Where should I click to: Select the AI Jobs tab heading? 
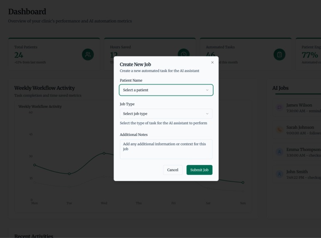pos(280,88)
